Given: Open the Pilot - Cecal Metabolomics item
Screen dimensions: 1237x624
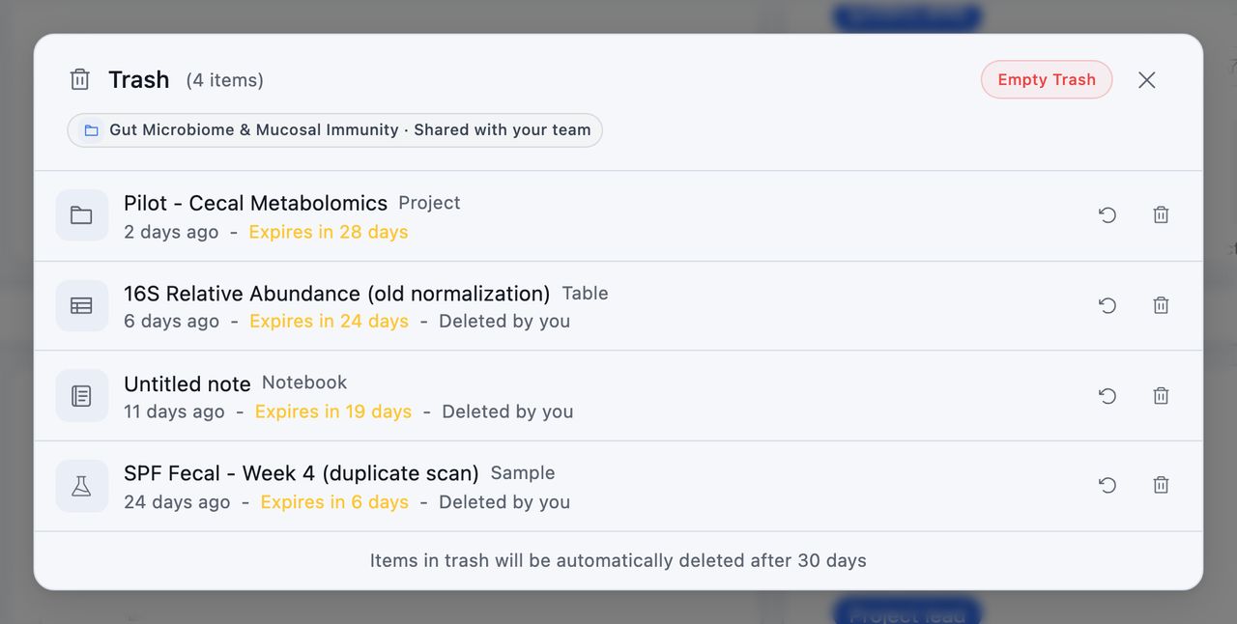Looking at the screenshot, I should point(255,203).
